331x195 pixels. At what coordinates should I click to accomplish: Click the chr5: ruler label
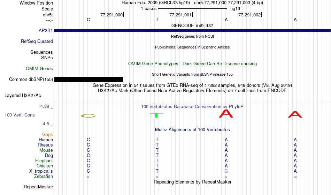click(48, 15)
